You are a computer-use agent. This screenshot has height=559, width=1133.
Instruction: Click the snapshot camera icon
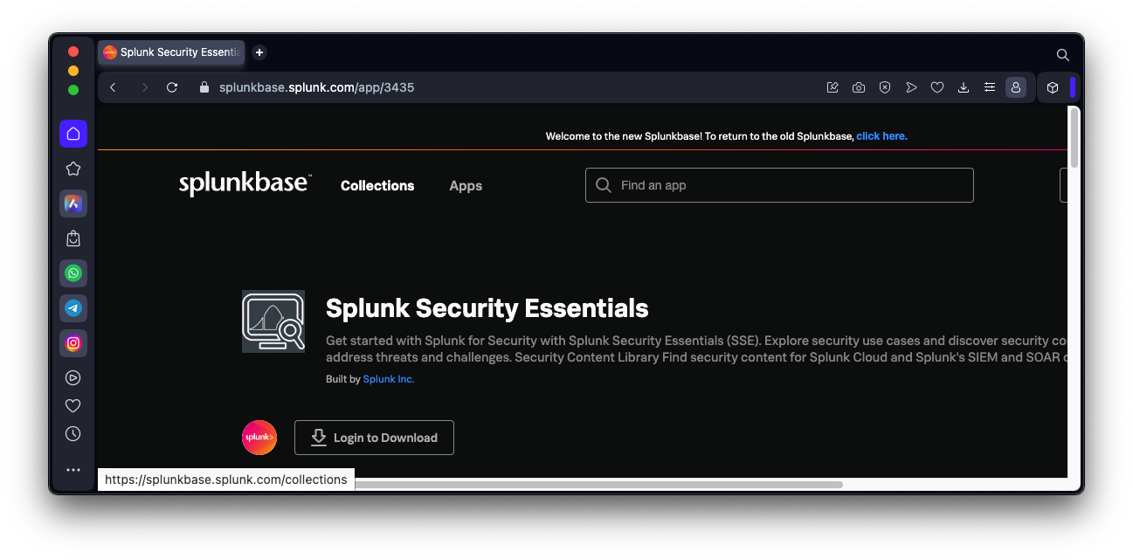coord(859,87)
